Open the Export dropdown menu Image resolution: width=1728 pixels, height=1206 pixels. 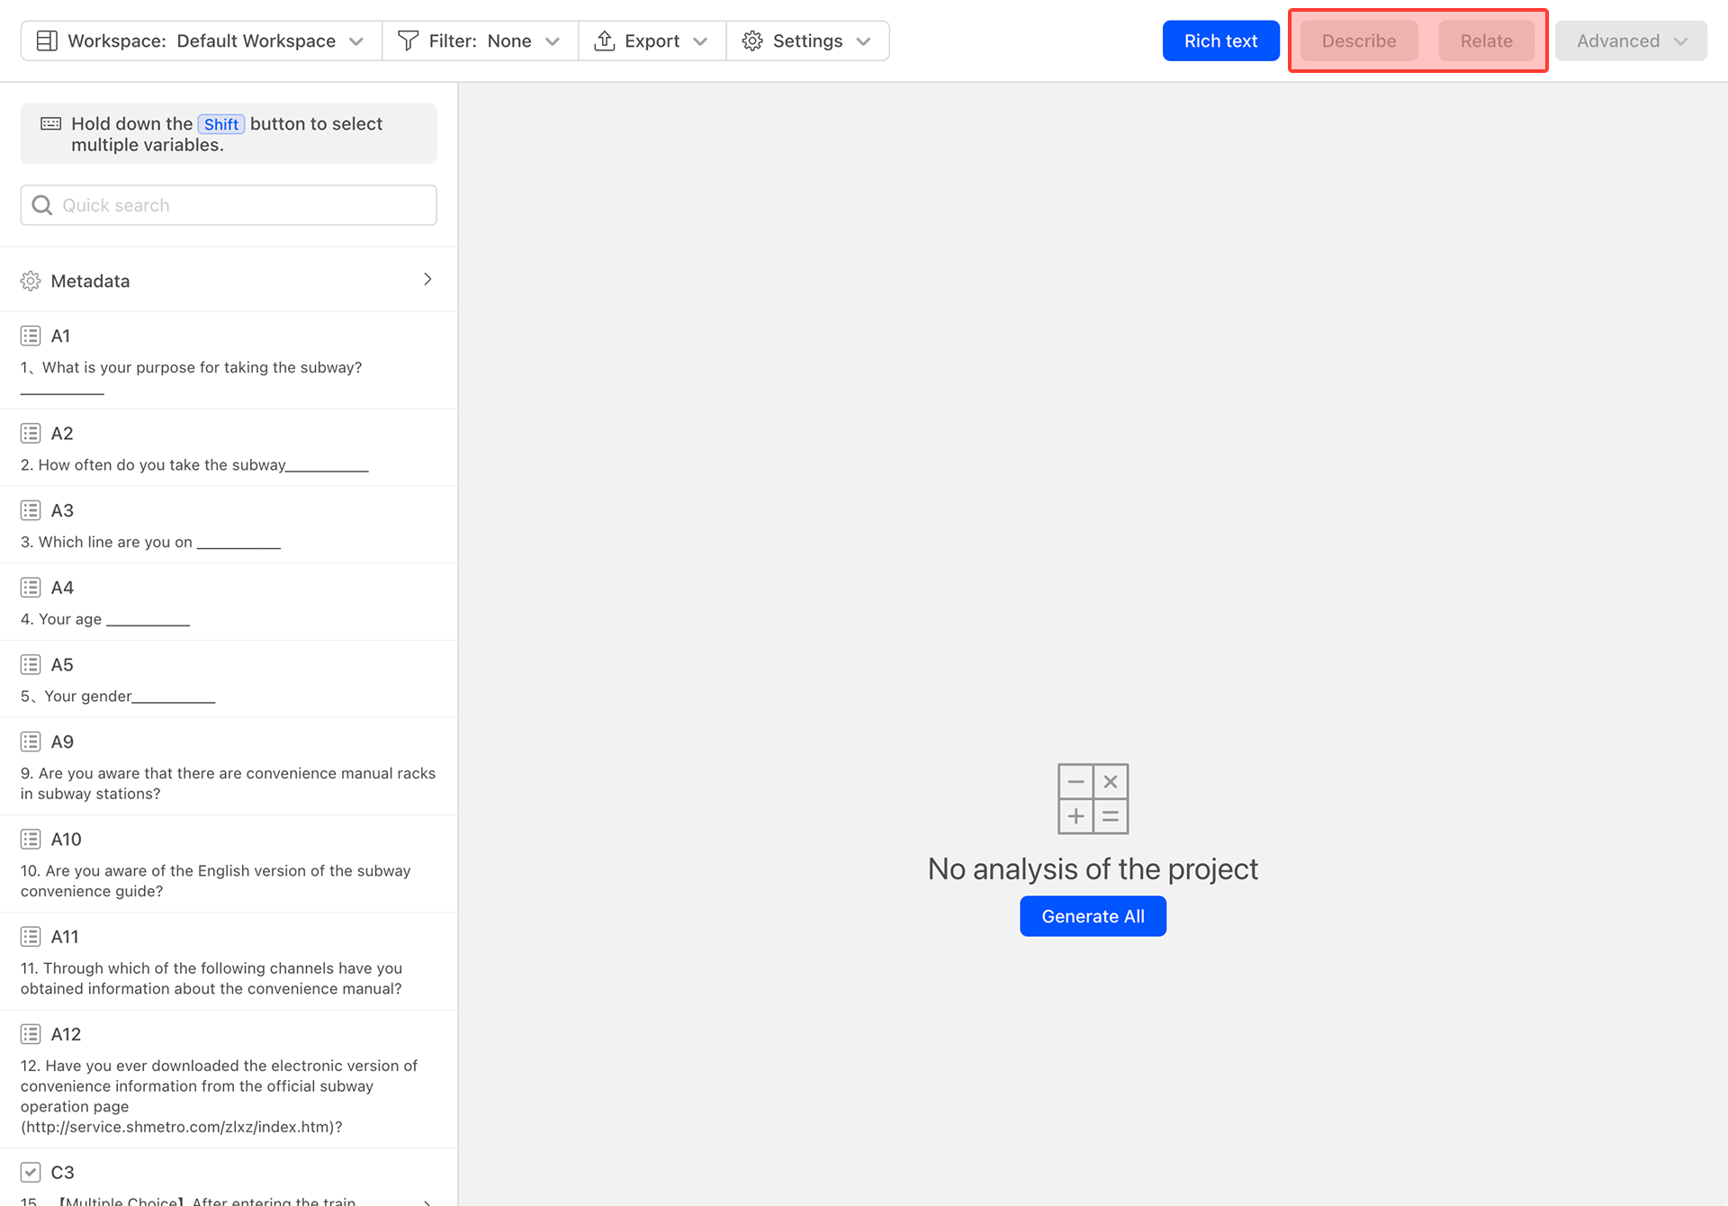pyautogui.click(x=652, y=40)
